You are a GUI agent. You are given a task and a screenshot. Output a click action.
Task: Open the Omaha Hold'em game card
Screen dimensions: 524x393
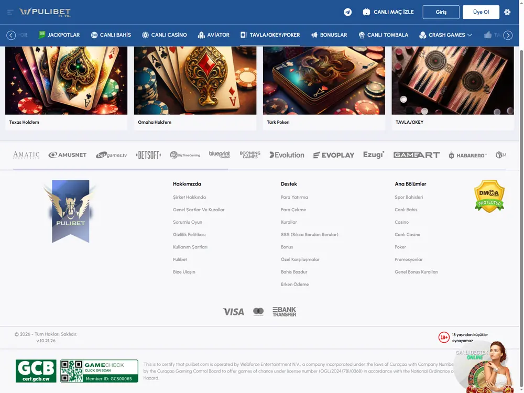point(195,88)
